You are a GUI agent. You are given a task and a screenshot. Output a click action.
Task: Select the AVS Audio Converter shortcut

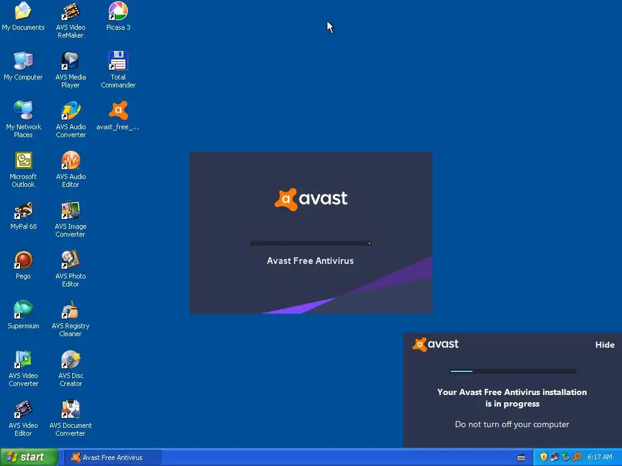pos(70,120)
